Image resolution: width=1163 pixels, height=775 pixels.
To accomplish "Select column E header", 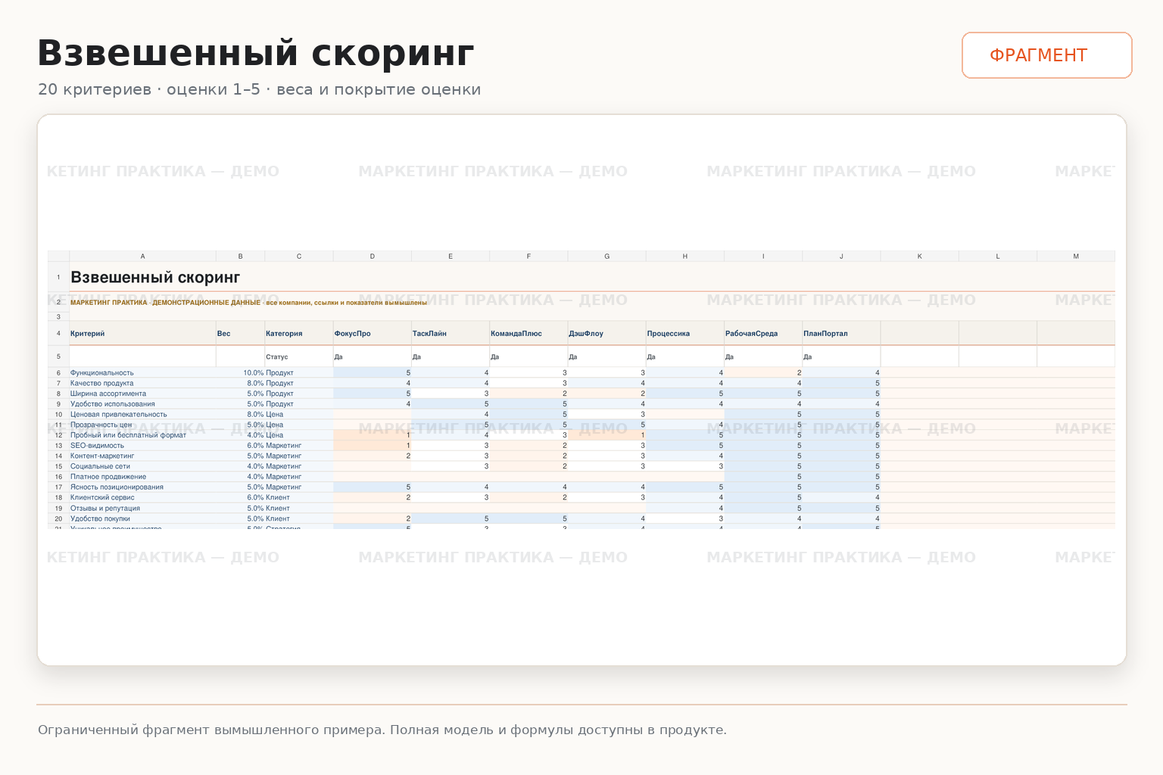I will click(451, 257).
